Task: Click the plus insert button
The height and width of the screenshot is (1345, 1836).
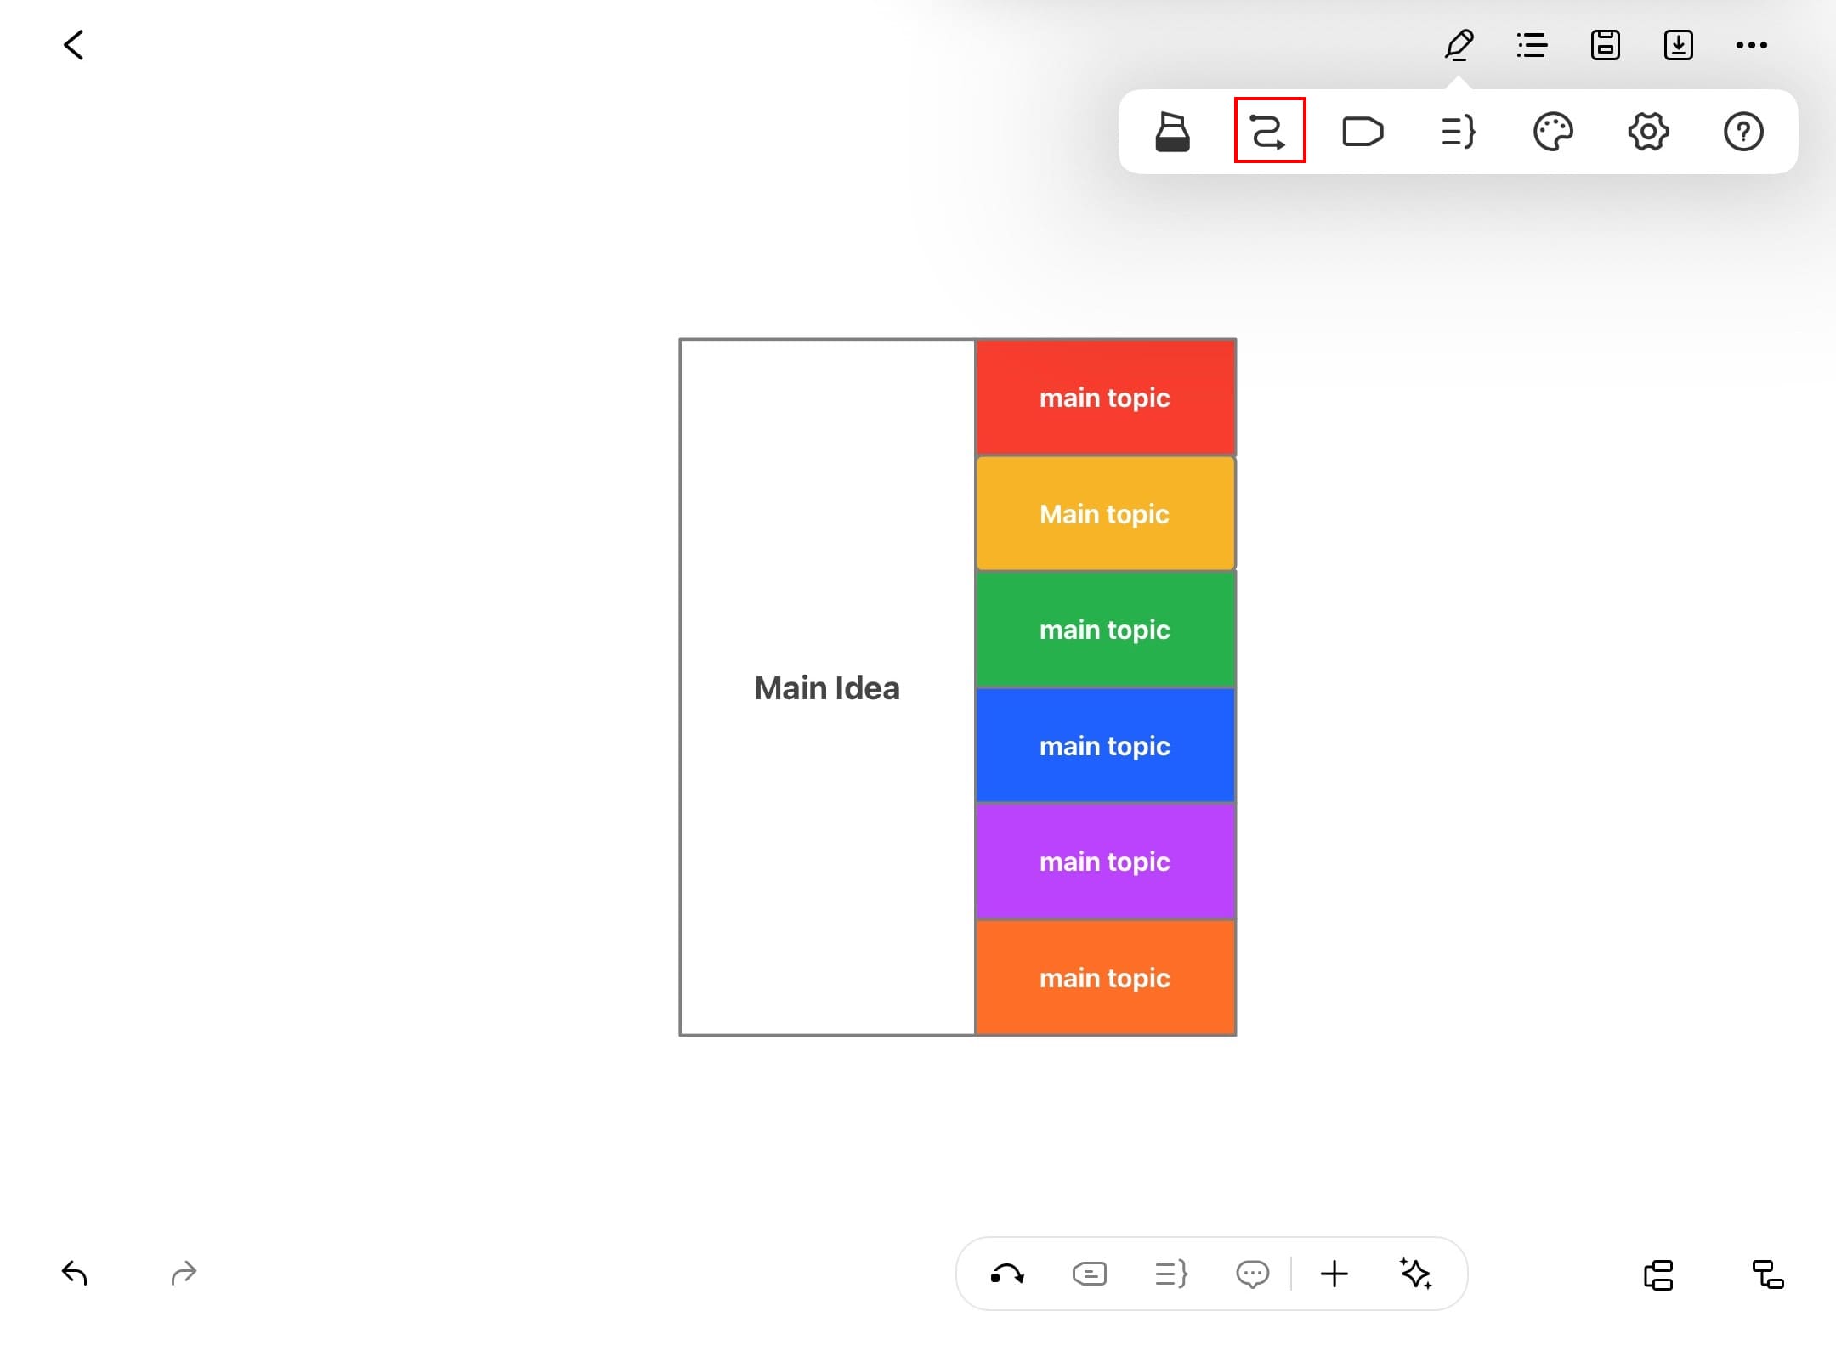Action: pyautogui.click(x=1334, y=1274)
